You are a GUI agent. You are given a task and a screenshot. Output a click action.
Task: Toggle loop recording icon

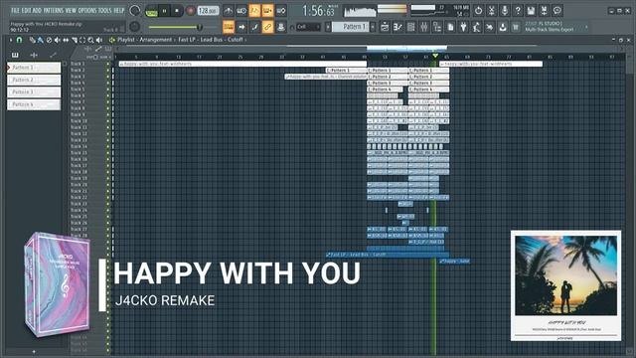tap(281, 11)
